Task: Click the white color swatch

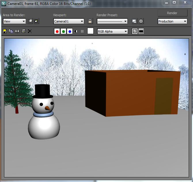Action: (90, 31)
